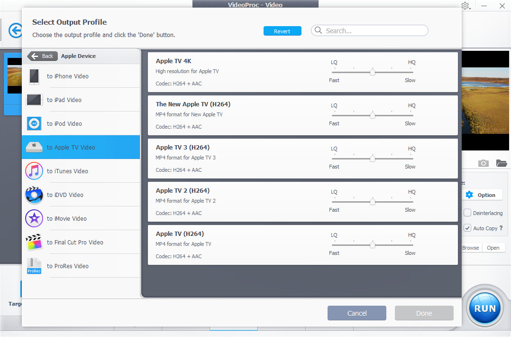The width and height of the screenshot is (511, 337).
Task: Minimize the VideoProc window
Action: pyautogui.click(x=484, y=6)
